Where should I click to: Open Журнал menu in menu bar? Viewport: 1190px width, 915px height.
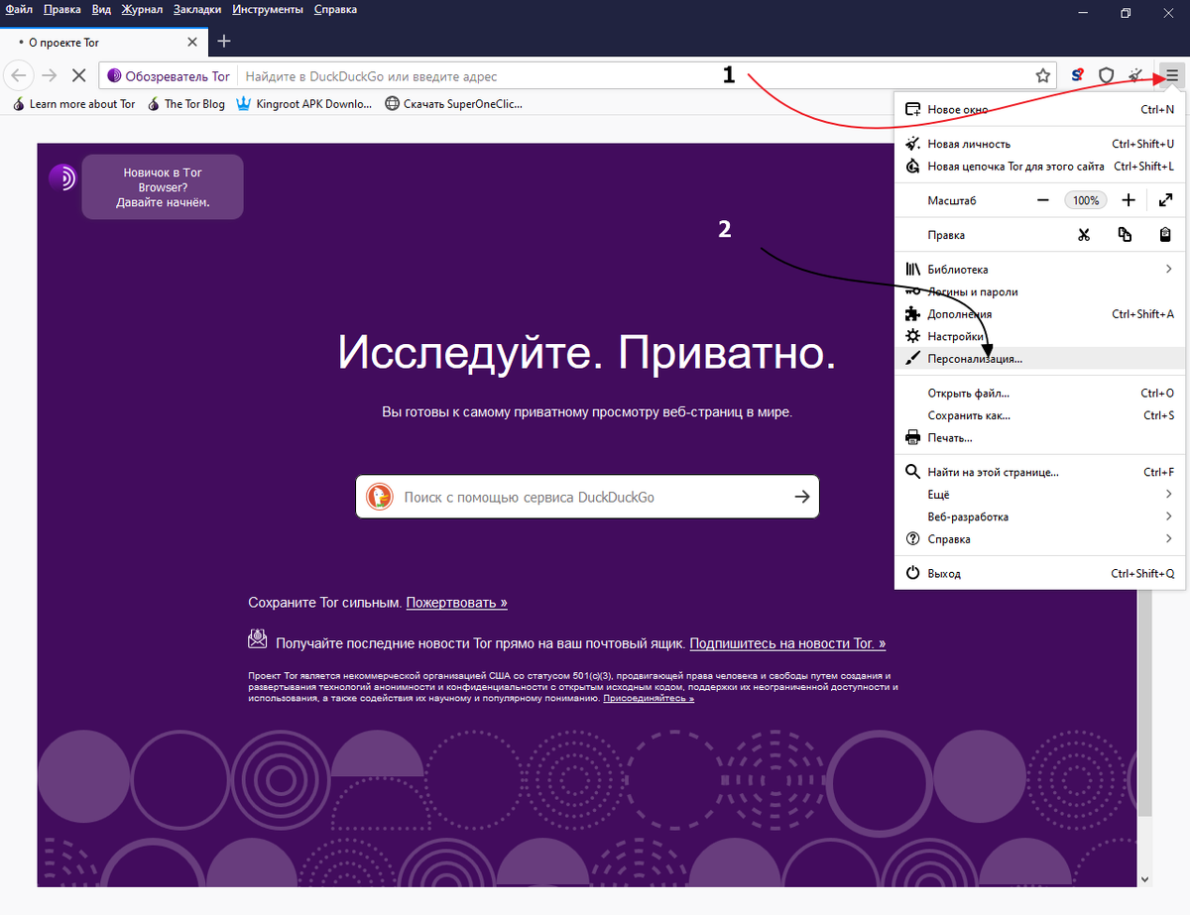click(x=143, y=9)
